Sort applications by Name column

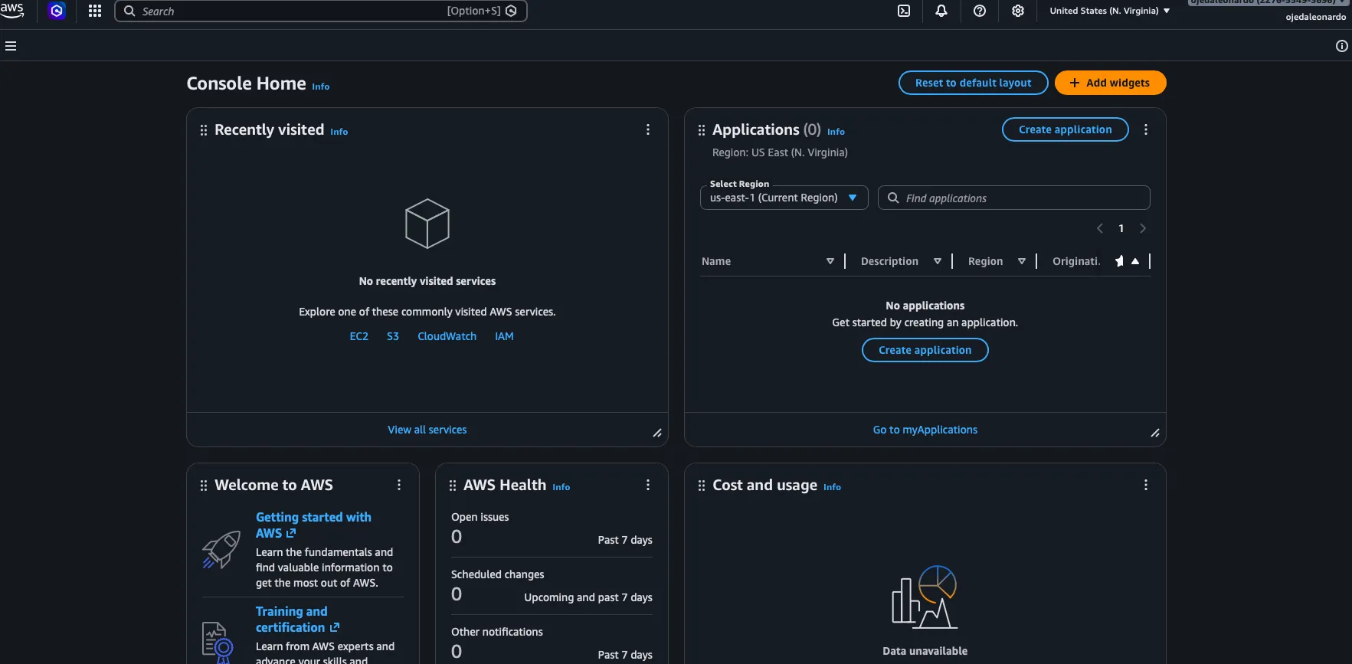[830, 261]
